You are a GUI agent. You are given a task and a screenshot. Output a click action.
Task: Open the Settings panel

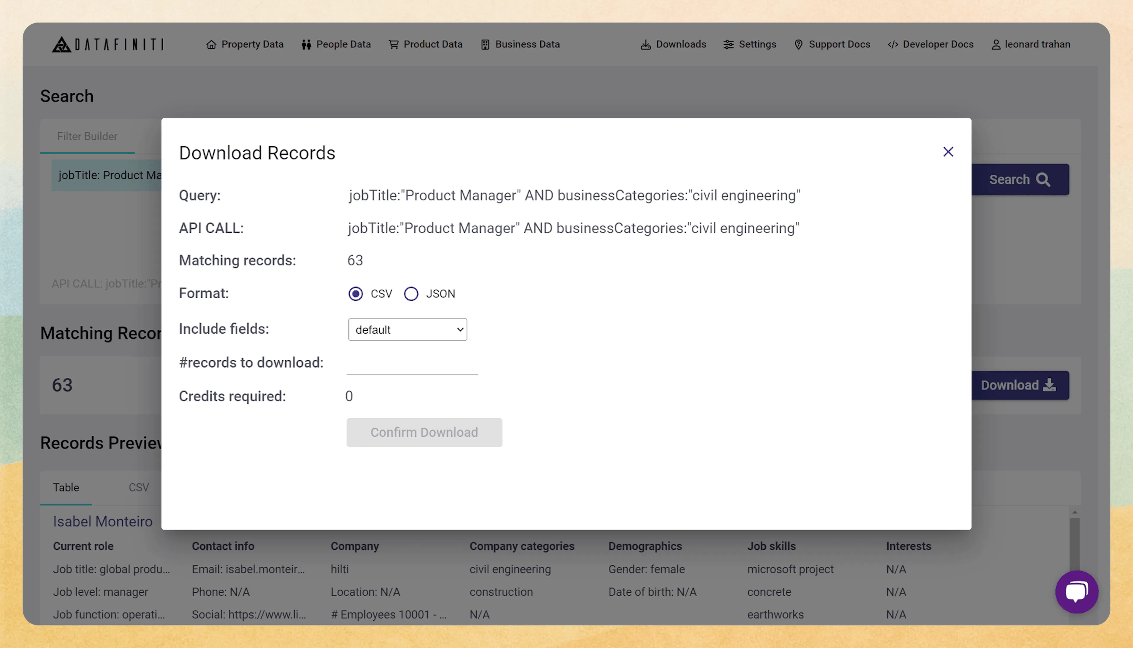pos(749,44)
